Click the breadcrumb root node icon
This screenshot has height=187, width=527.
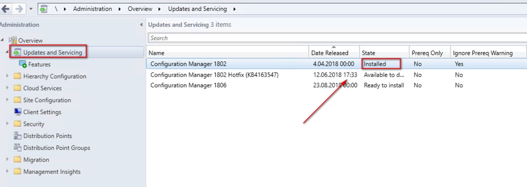pos(44,9)
